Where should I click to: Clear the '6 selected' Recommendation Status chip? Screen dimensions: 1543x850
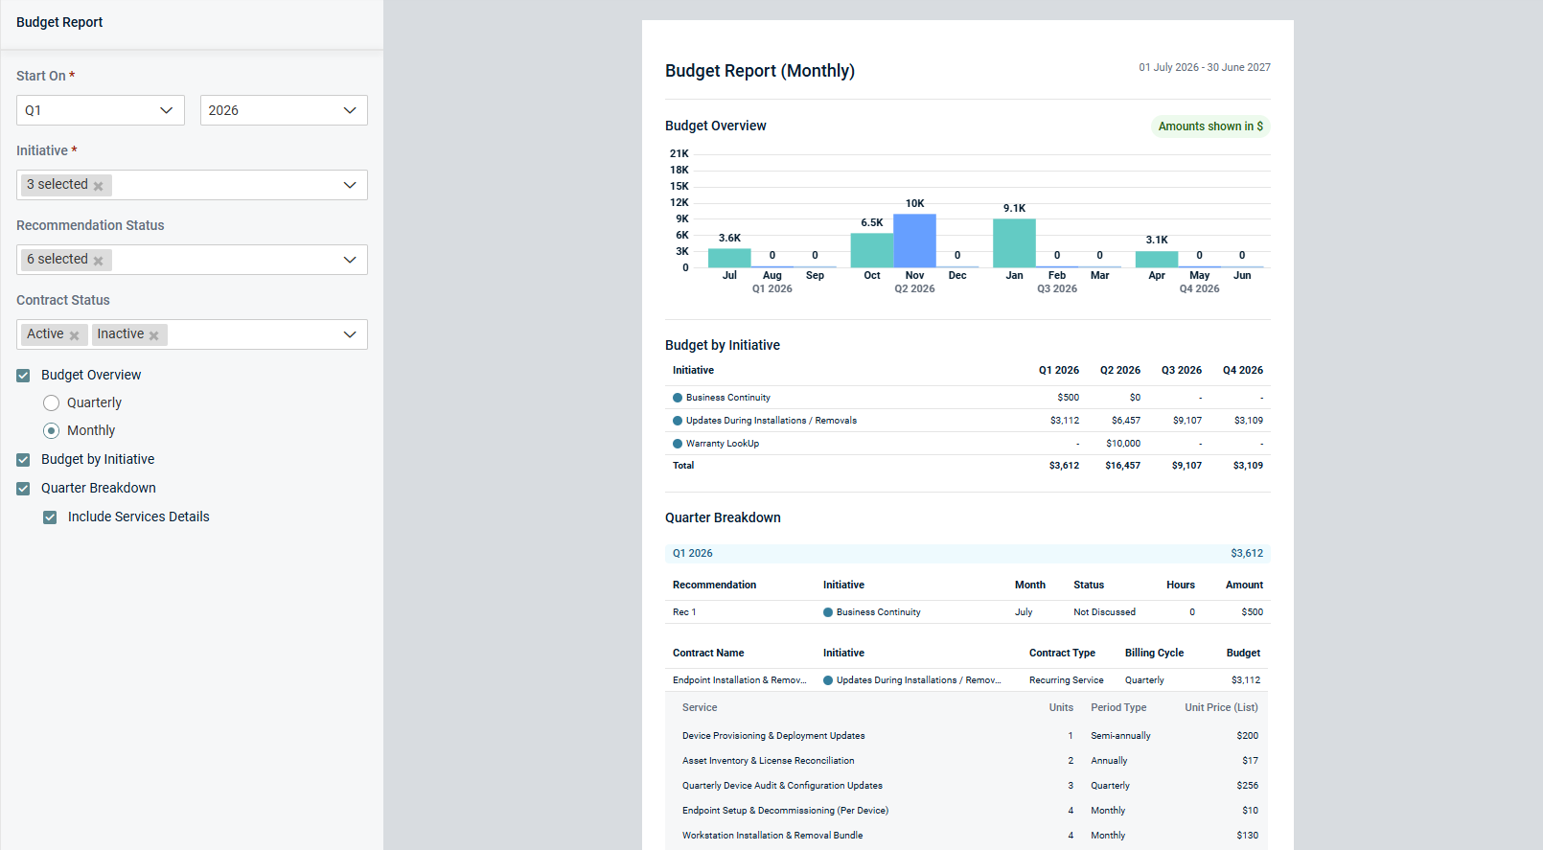click(98, 261)
